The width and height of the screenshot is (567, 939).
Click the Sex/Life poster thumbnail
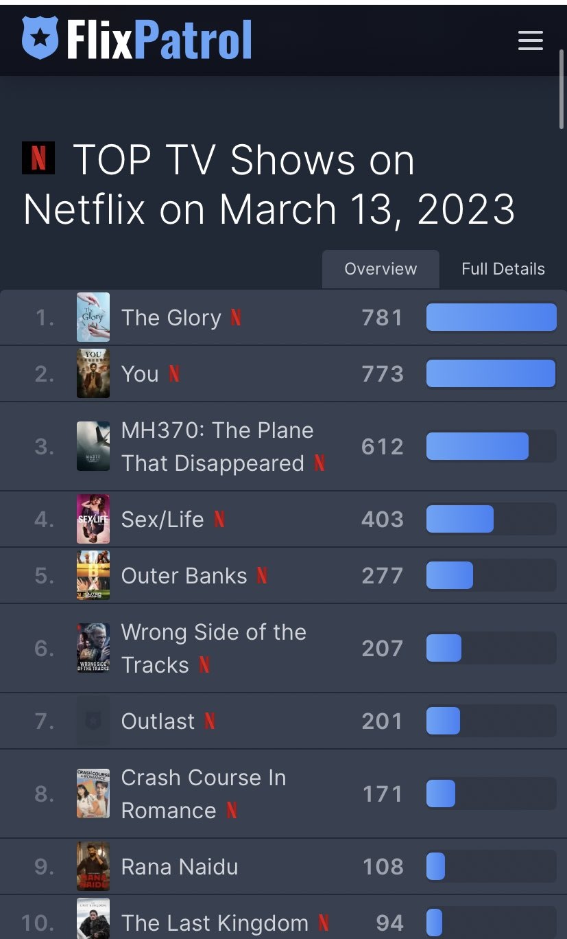tap(93, 520)
